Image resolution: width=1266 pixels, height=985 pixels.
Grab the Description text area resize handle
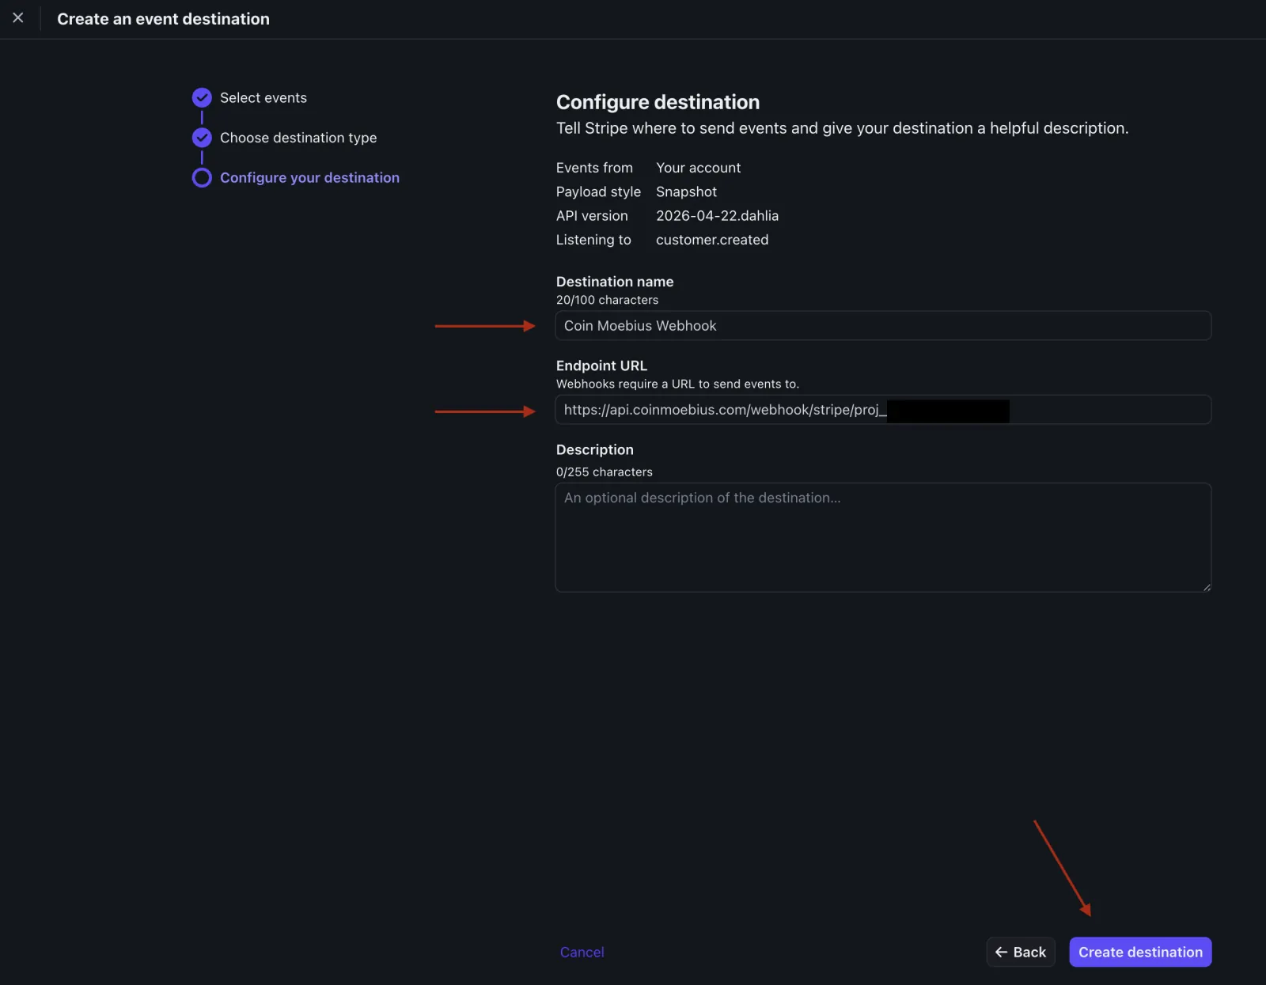tap(1207, 587)
